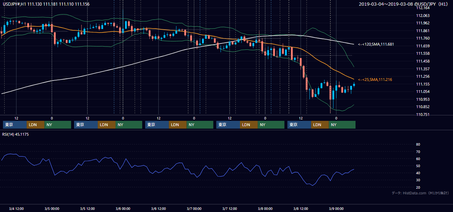Click the USDJPY#,H1 chart title text
This screenshot has width=453, height=212.
46,4
